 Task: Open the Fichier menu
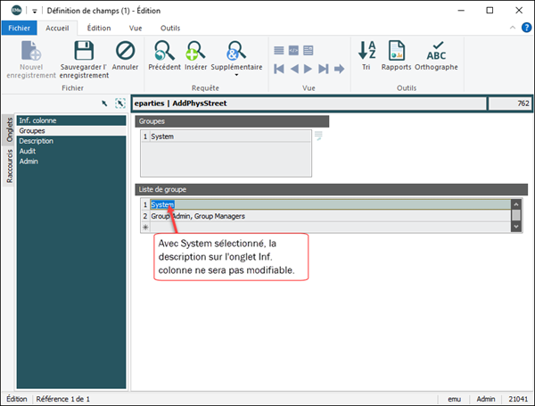(19, 28)
